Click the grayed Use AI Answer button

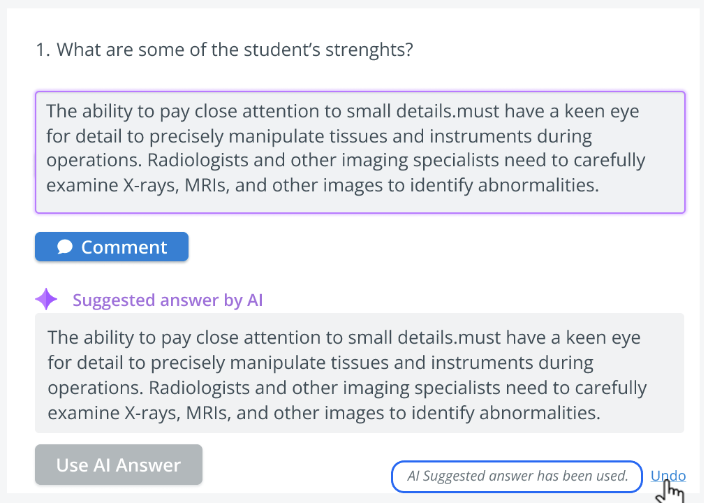coord(119,465)
